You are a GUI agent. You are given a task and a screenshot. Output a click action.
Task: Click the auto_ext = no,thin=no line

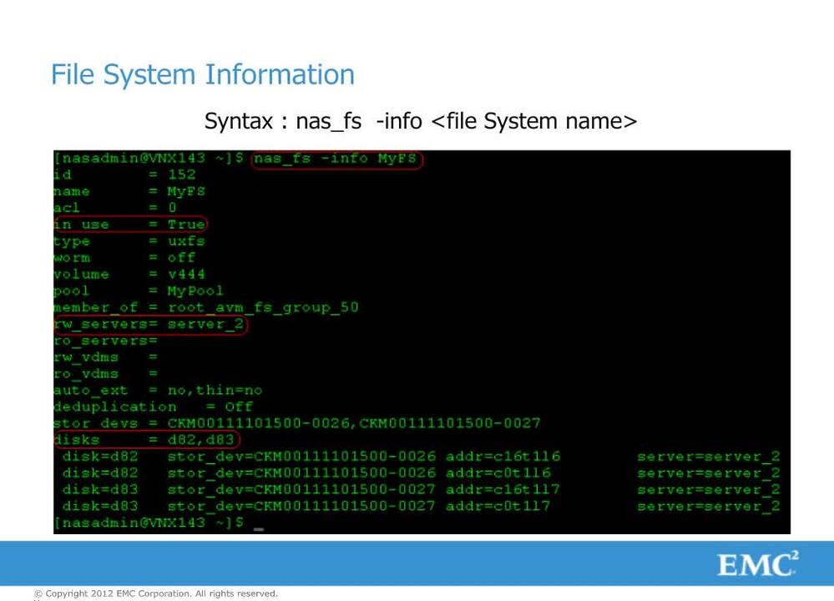pyautogui.click(x=158, y=390)
